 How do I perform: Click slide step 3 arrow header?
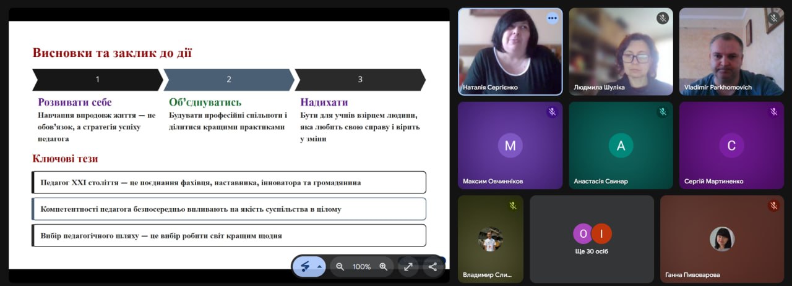359,80
